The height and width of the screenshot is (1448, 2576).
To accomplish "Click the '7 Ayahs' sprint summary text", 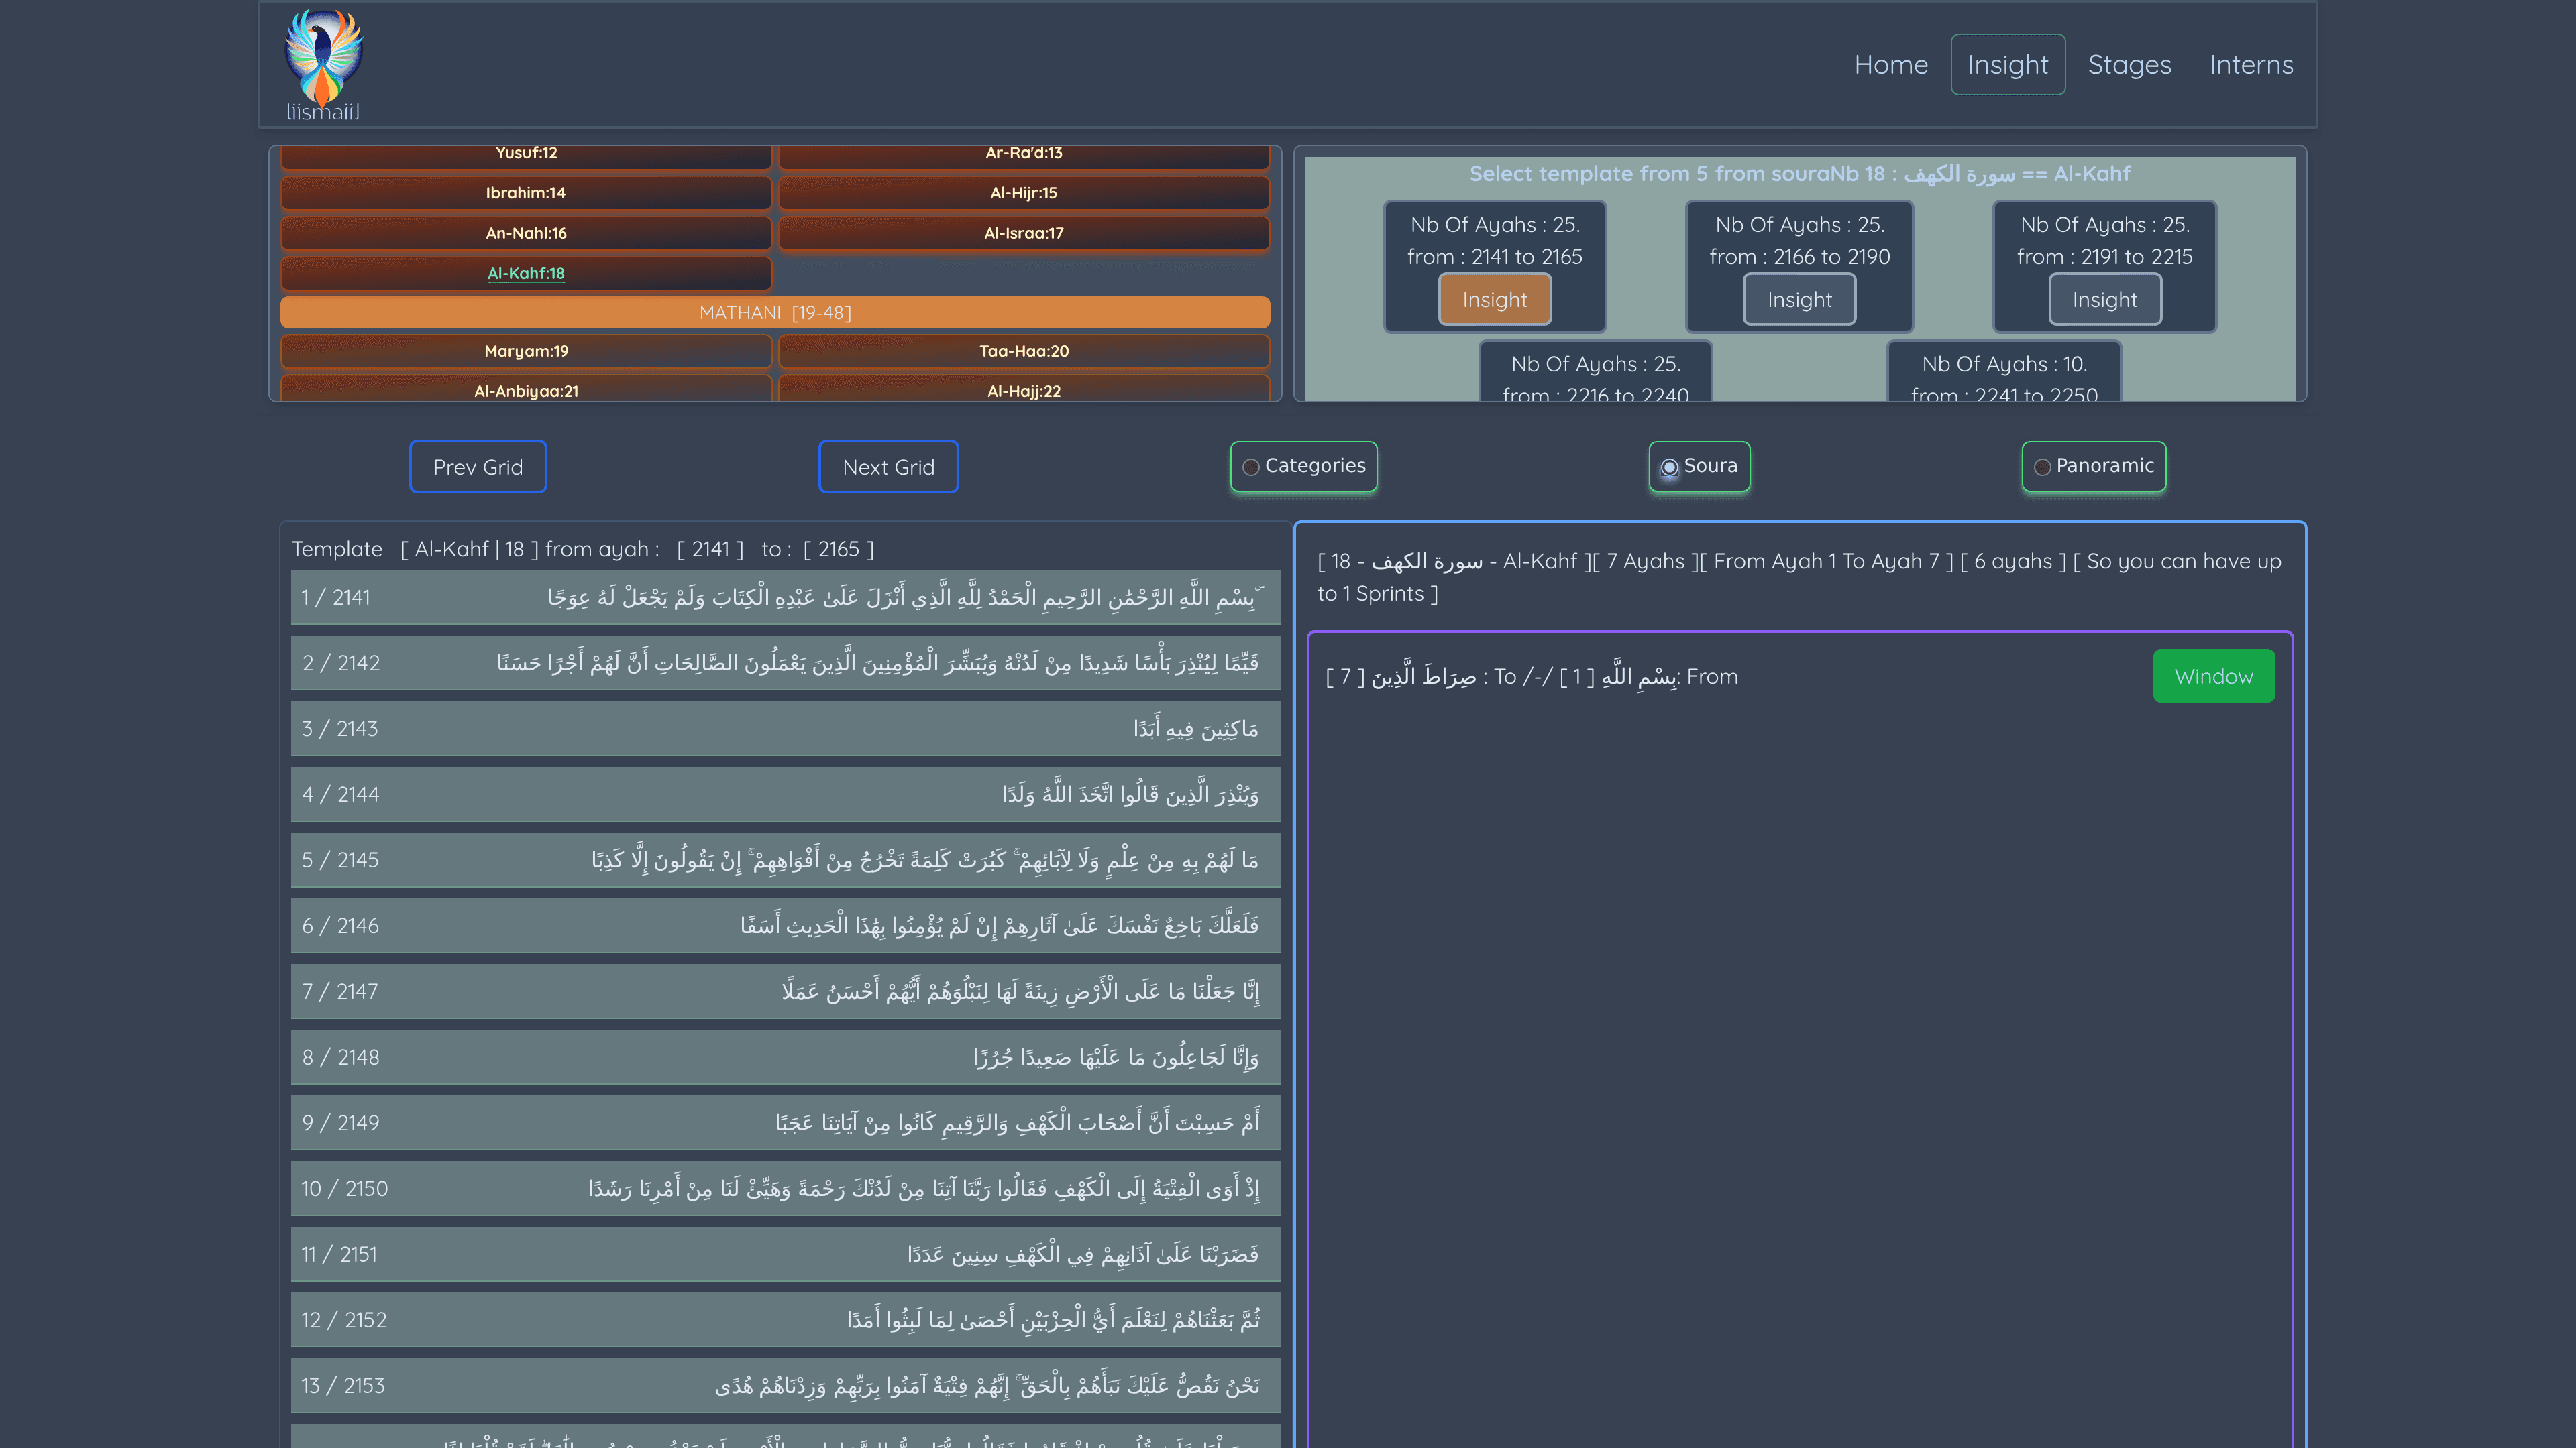I will pos(1799,578).
